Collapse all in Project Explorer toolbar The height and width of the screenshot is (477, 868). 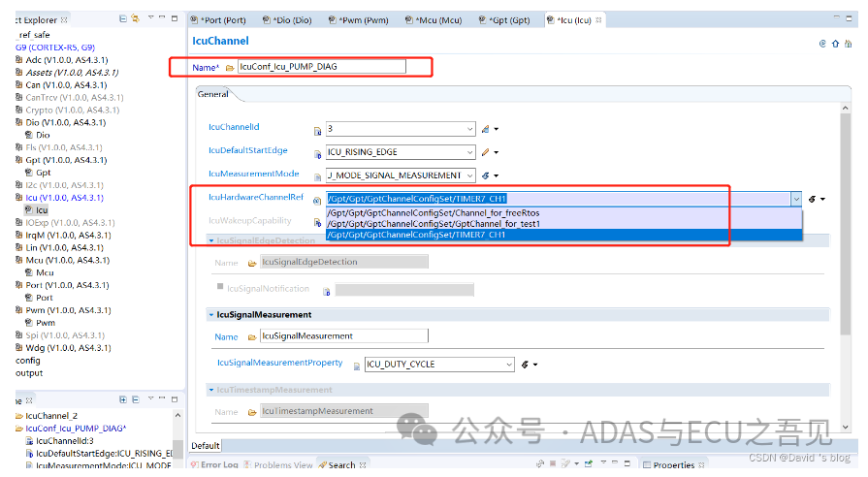123,18
